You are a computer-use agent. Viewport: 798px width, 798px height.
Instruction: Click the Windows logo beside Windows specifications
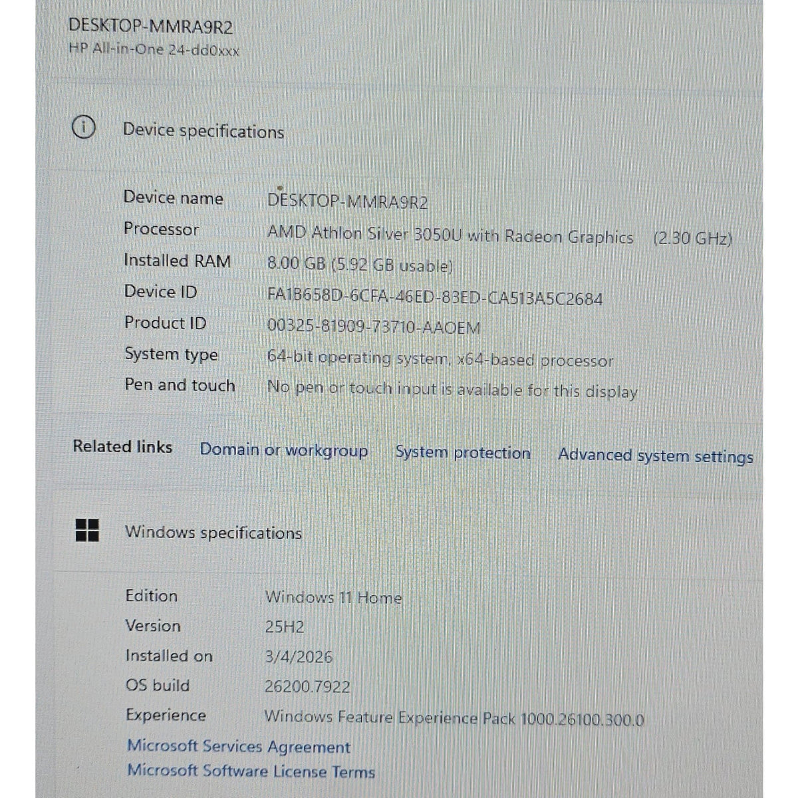click(87, 530)
